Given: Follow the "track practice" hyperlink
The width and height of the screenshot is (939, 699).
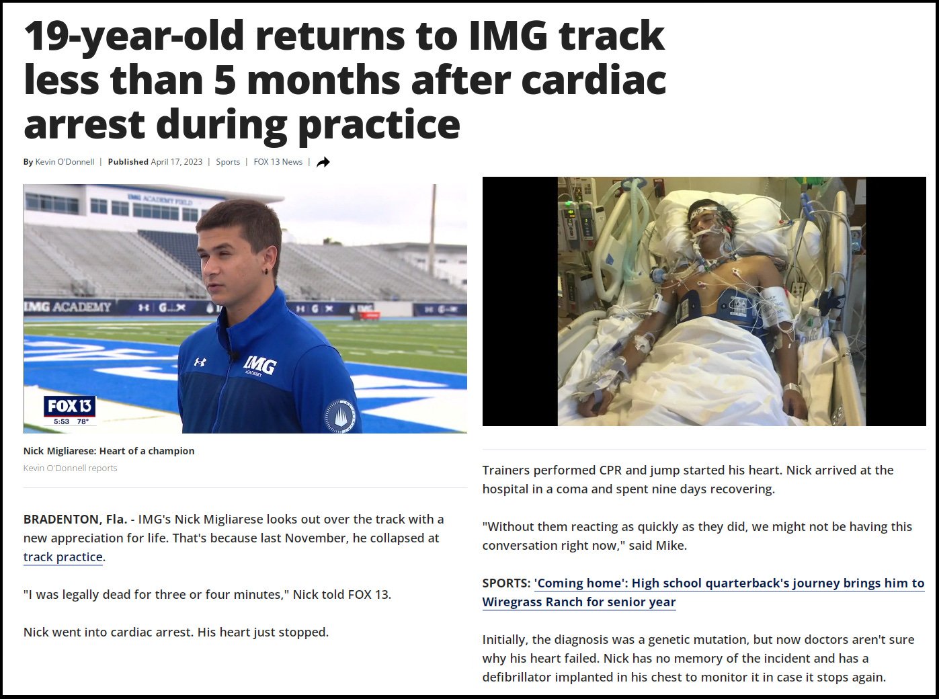Looking at the screenshot, I should (x=63, y=557).
